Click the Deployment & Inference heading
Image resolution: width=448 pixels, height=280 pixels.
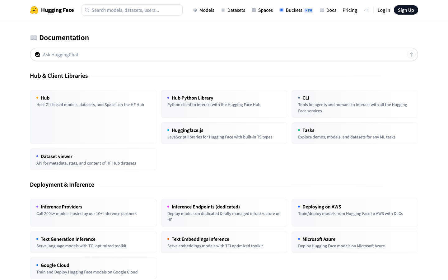62,184
